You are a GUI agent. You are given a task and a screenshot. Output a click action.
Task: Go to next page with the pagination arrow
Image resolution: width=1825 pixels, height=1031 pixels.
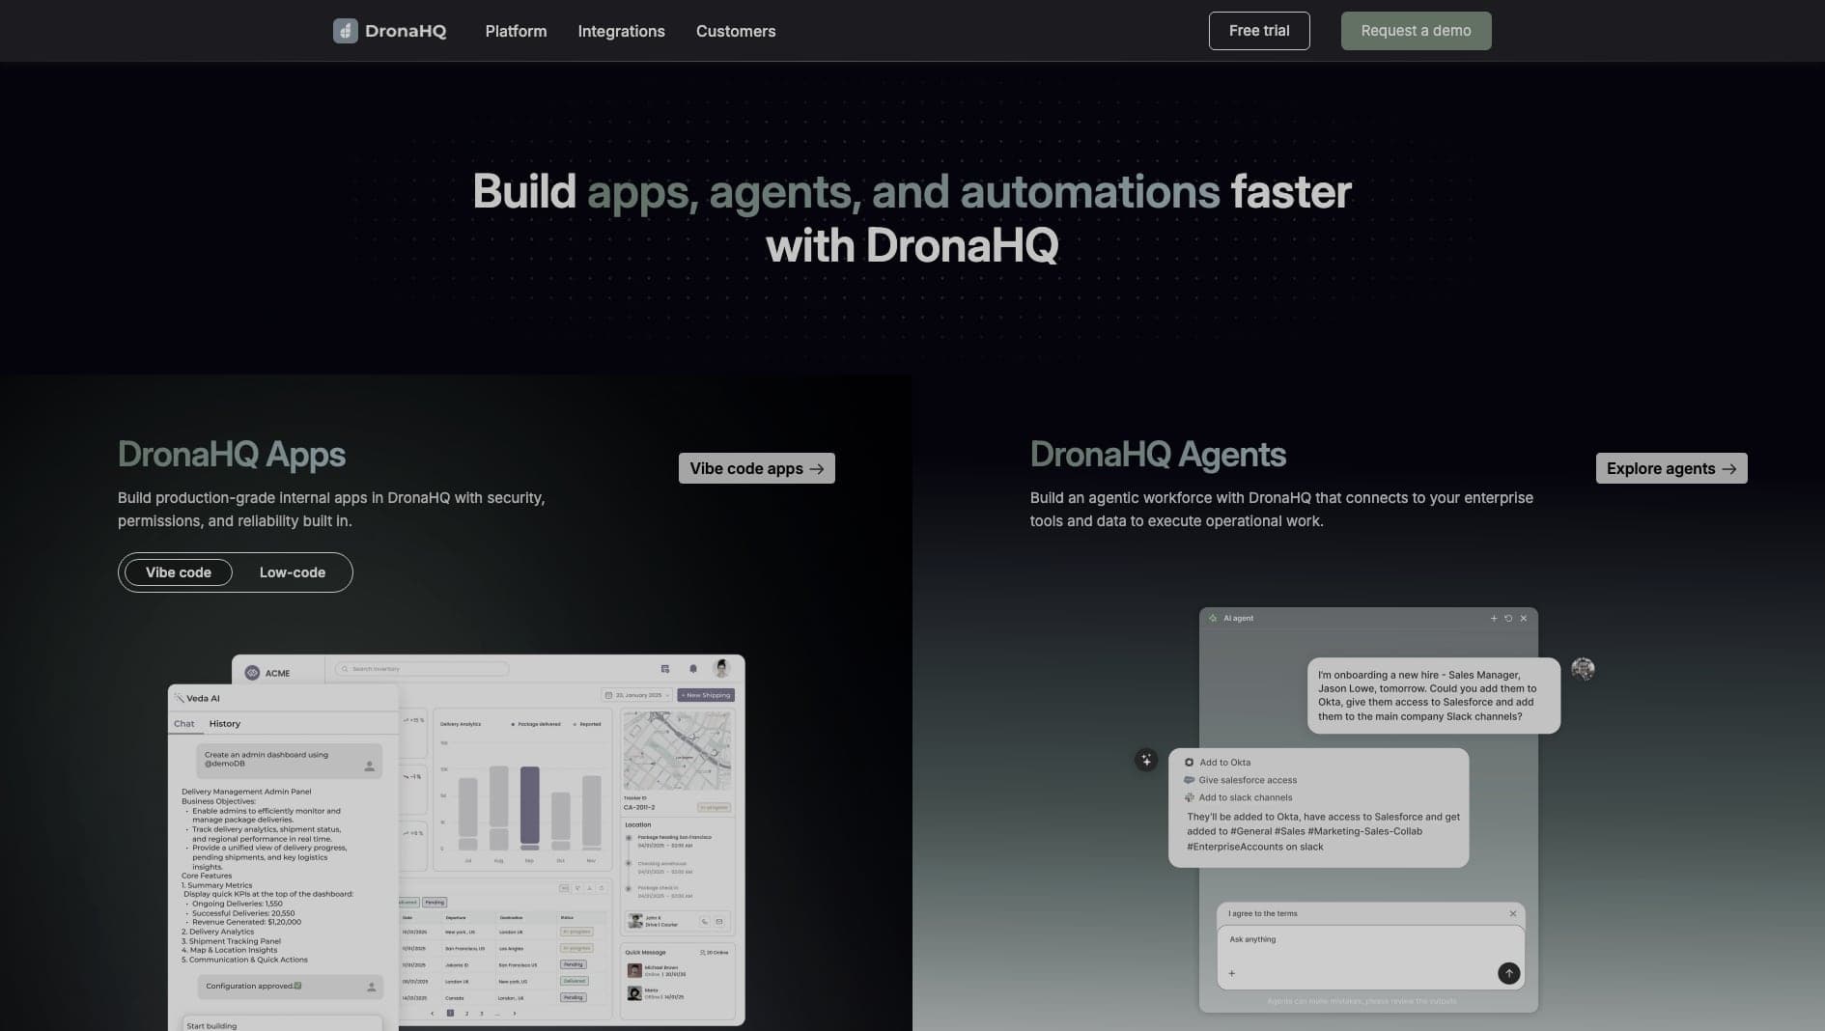515,1014
